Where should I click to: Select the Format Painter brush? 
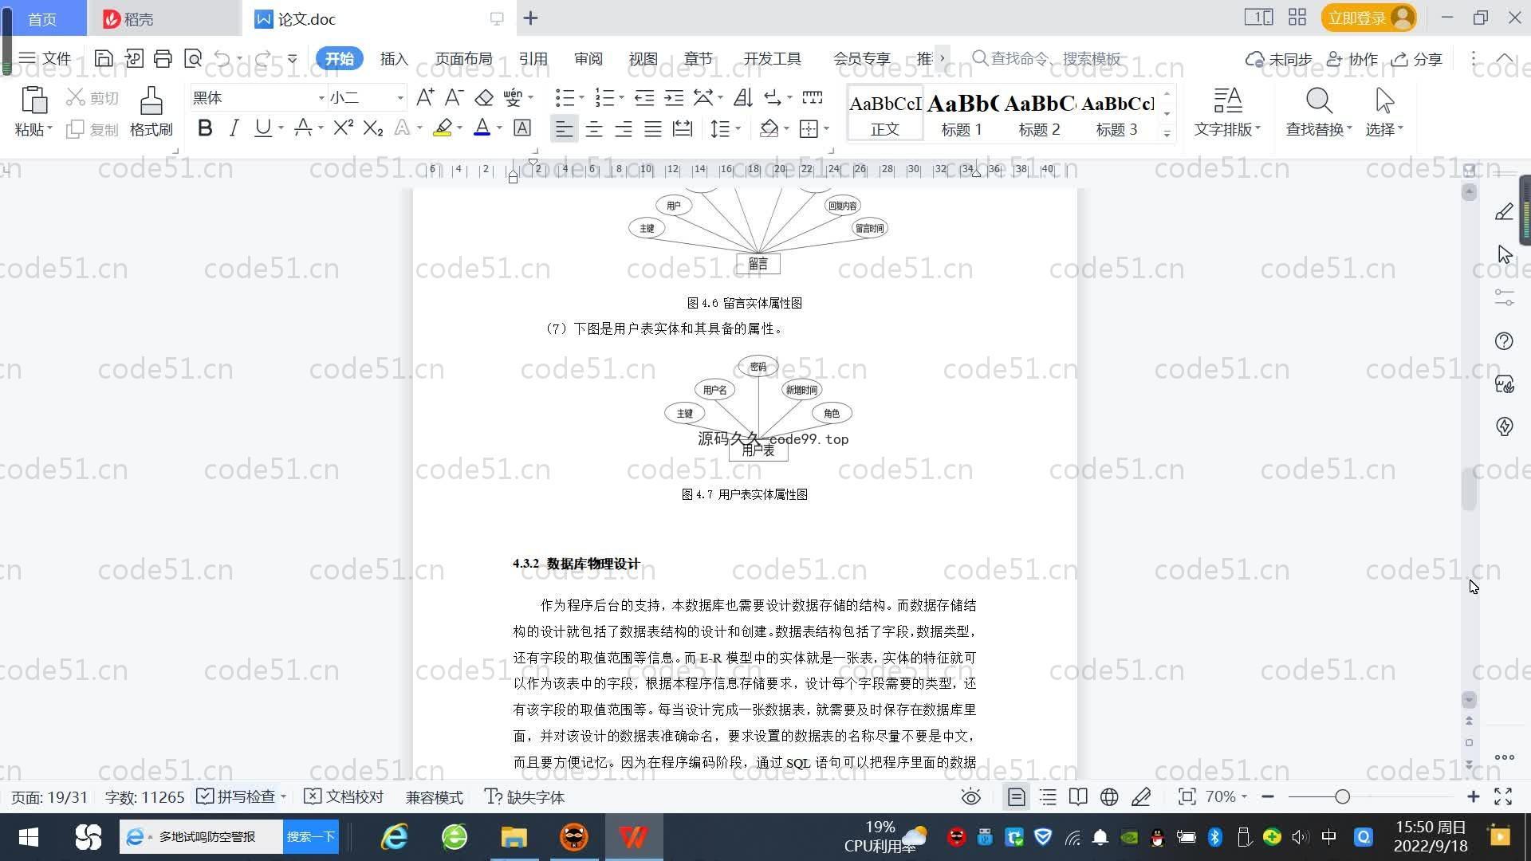(151, 101)
